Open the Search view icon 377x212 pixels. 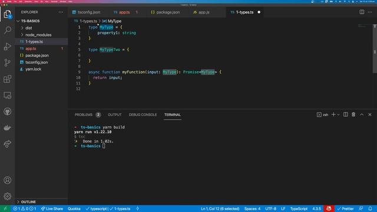8,30
